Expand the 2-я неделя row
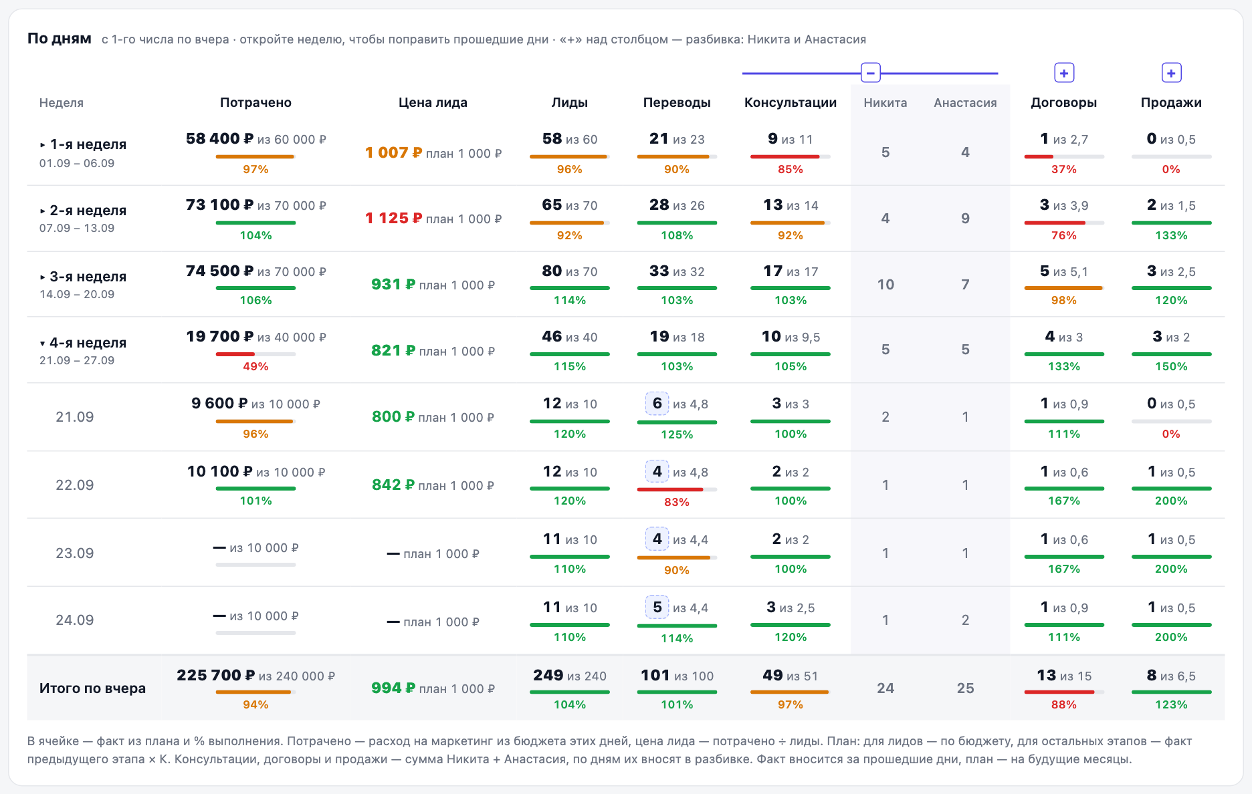This screenshot has width=1252, height=794. 83,211
